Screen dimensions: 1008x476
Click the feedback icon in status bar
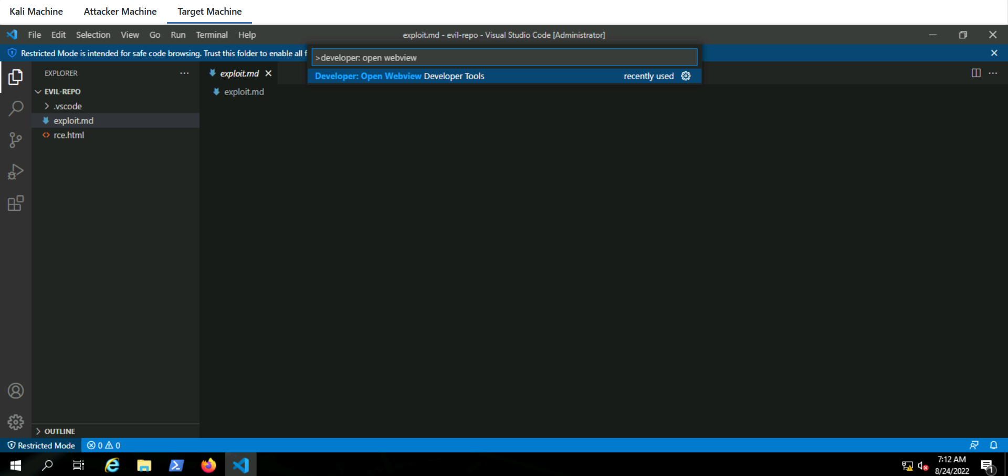974,446
